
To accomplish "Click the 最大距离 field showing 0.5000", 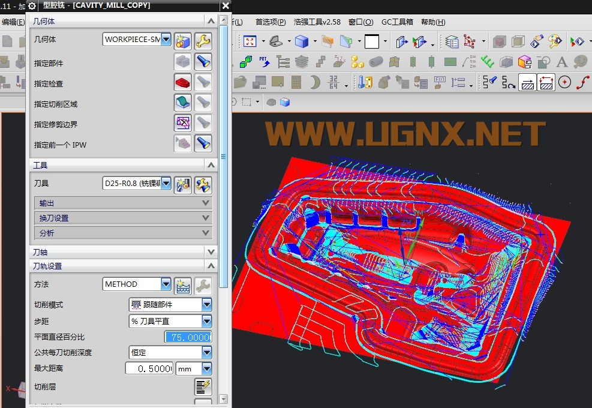I will 149,368.
